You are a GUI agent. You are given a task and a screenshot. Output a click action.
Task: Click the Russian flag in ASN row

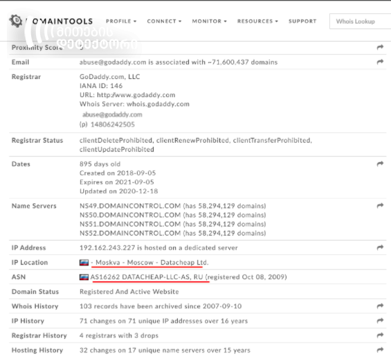(84, 277)
